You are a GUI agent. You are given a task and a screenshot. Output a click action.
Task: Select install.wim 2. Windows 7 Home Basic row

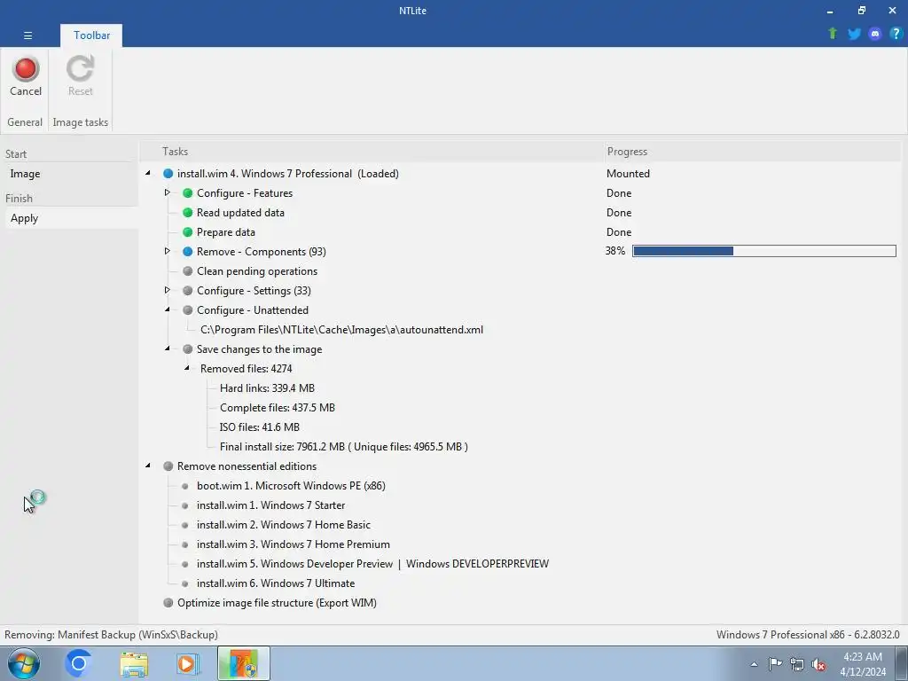pos(283,525)
